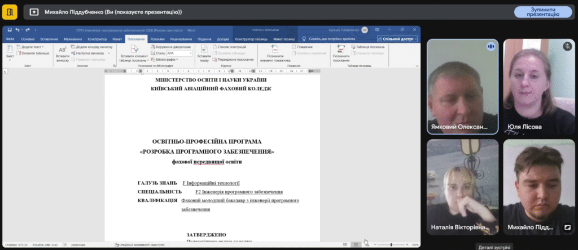
Task: Switch to the Подання tab
Action: (204, 39)
